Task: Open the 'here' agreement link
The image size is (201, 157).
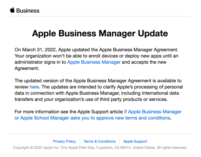Action: click(34, 87)
